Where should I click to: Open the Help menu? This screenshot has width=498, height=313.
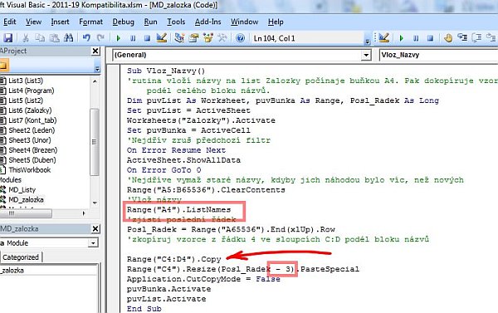click(x=276, y=22)
